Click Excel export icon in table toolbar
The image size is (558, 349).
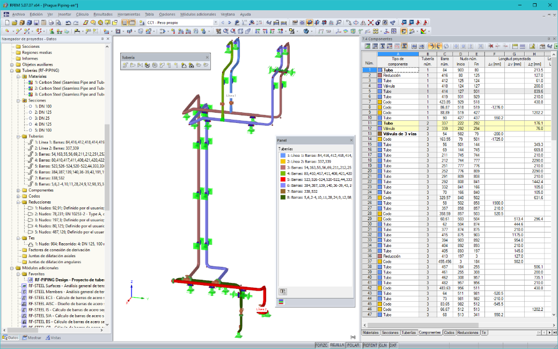(x=555, y=46)
